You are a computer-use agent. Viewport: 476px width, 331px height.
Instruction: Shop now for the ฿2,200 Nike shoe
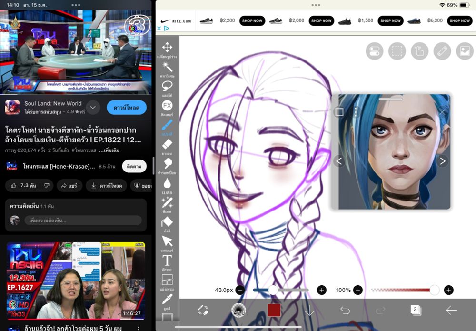pos(252,20)
